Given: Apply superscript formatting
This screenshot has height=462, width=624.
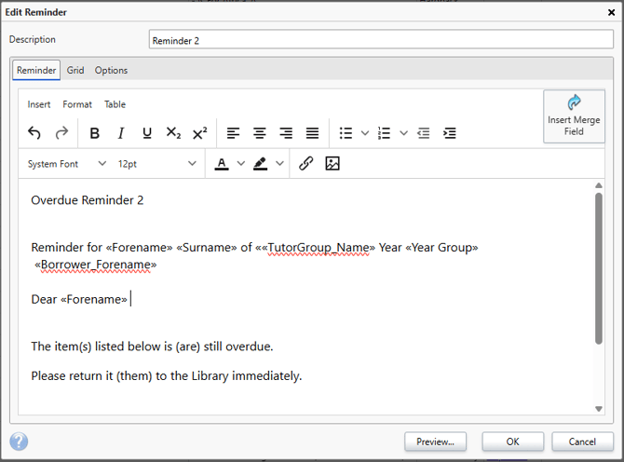Looking at the screenshot, I should [199, 133].
